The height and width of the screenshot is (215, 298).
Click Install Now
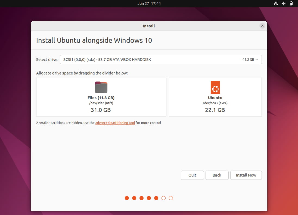click(x=246, y=175)
